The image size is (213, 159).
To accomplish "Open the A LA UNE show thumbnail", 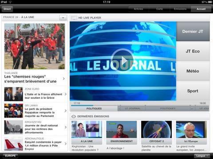I will [87, 129].
